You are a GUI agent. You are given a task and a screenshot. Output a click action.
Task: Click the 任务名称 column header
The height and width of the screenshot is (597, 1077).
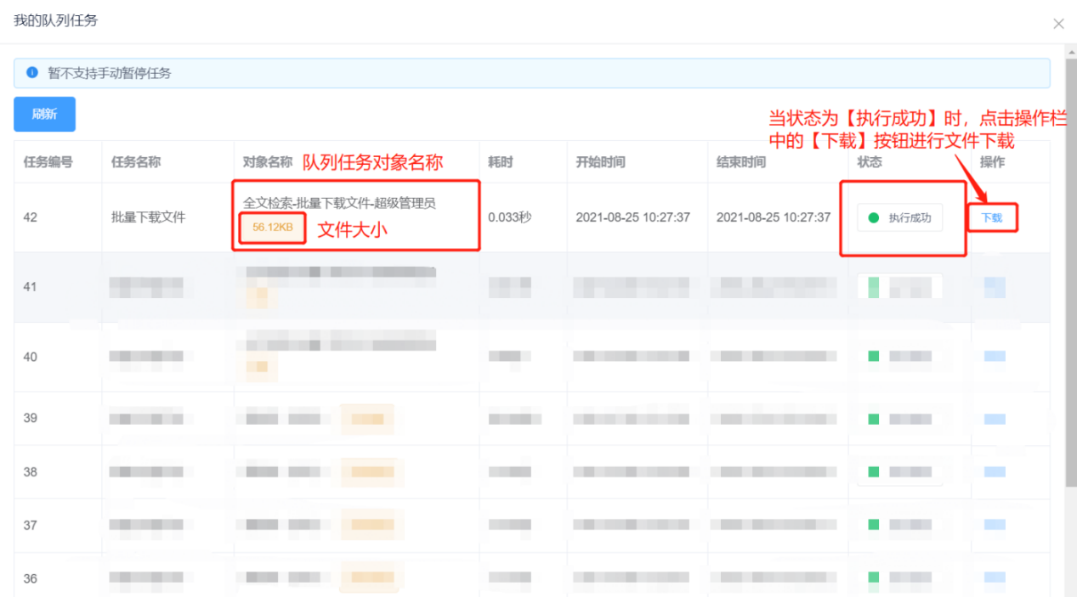pos(136,162)
